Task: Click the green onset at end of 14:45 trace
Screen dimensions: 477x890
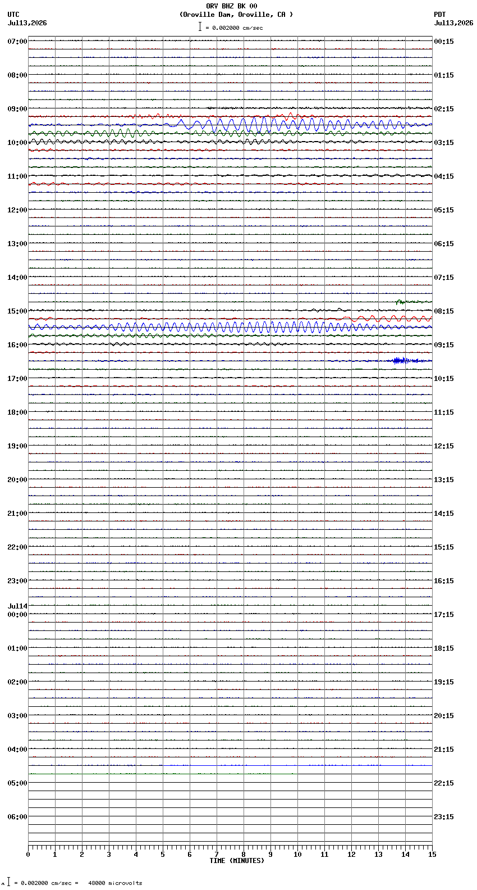Action: [x=412, y=302]
